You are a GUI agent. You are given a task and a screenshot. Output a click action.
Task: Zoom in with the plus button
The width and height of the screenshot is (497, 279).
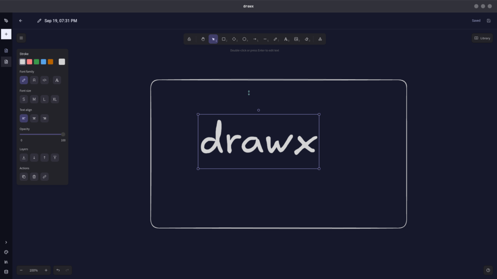[46, 270]
